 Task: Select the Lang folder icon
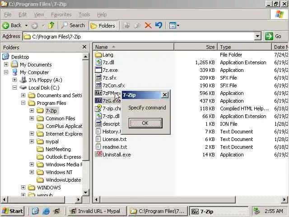[x=98, y=55]
